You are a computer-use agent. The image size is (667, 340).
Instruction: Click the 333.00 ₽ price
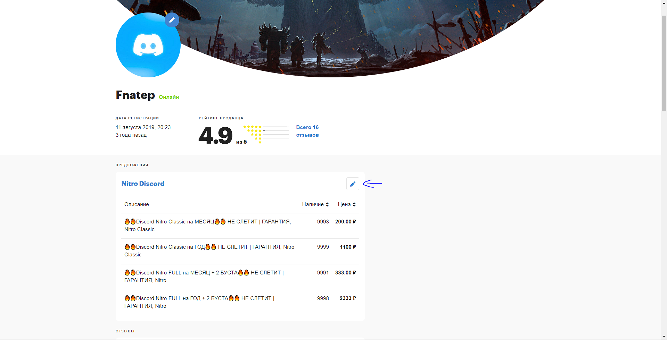coord(346,273)
